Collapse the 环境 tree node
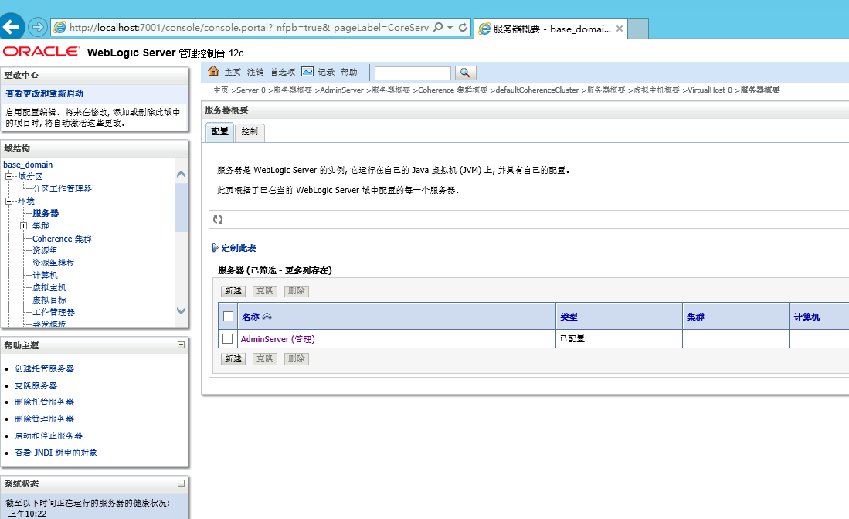The width and height of the screenshot is (849, 519). click(8, 201)
